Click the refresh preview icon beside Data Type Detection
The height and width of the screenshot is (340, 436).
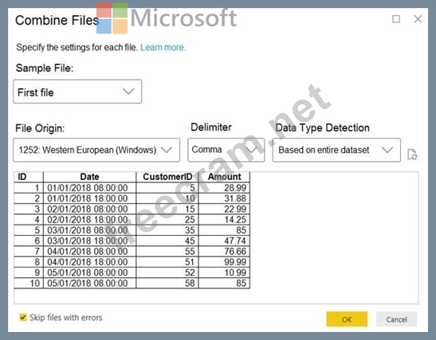pyautogui.click(x=412, y=154)
